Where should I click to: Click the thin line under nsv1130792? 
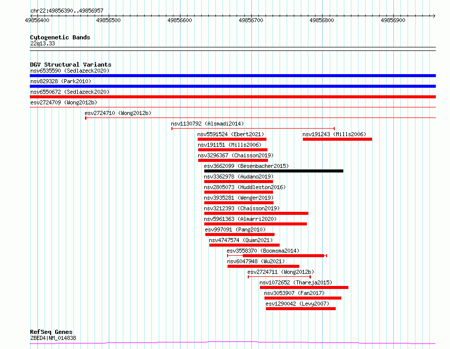[x=253, y=129]
